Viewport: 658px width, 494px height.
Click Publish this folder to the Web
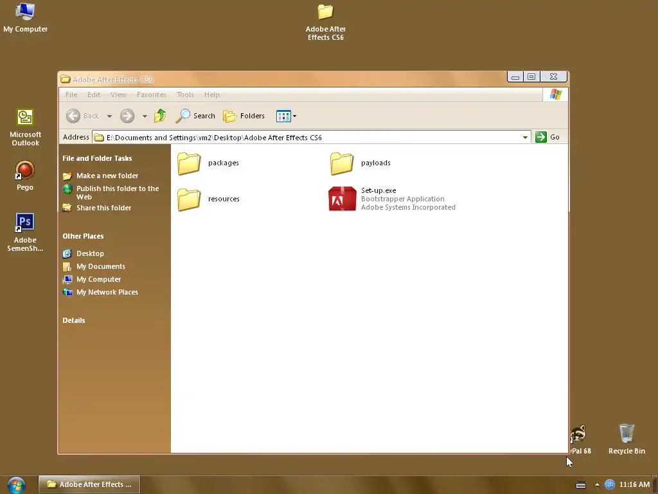[118, 192]
